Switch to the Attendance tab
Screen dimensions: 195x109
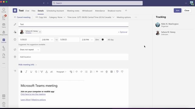coord(100,11)
